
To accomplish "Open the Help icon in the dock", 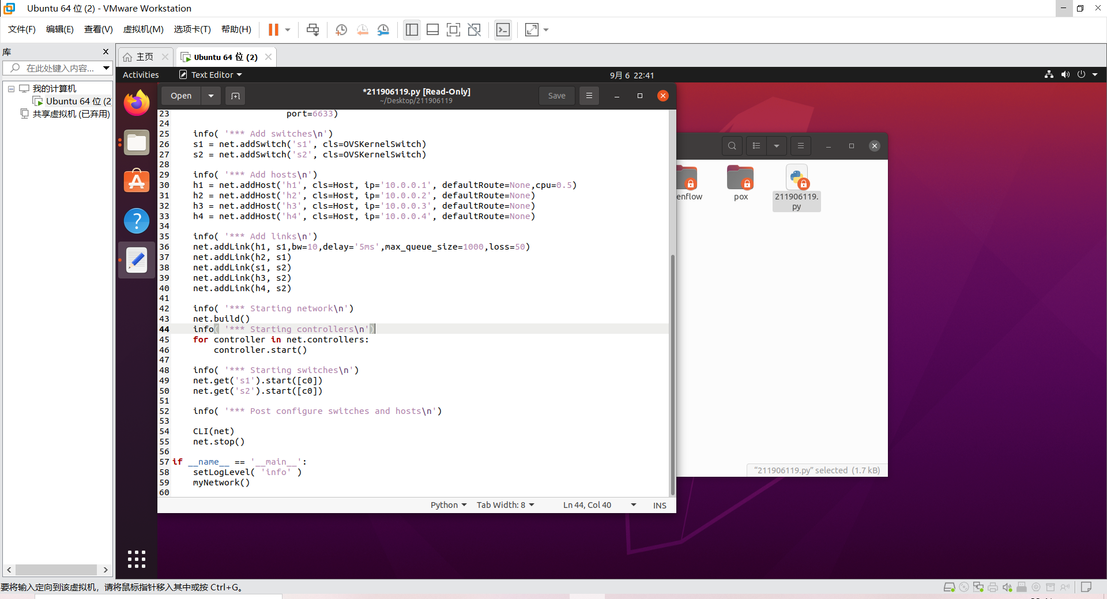I will 137,221.
